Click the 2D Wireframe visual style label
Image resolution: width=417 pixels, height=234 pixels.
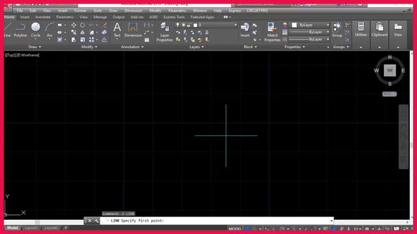click(x=27, y=55)
